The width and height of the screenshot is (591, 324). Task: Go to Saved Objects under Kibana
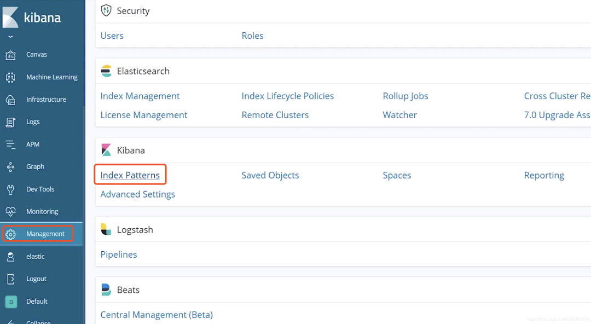point(270,175)
